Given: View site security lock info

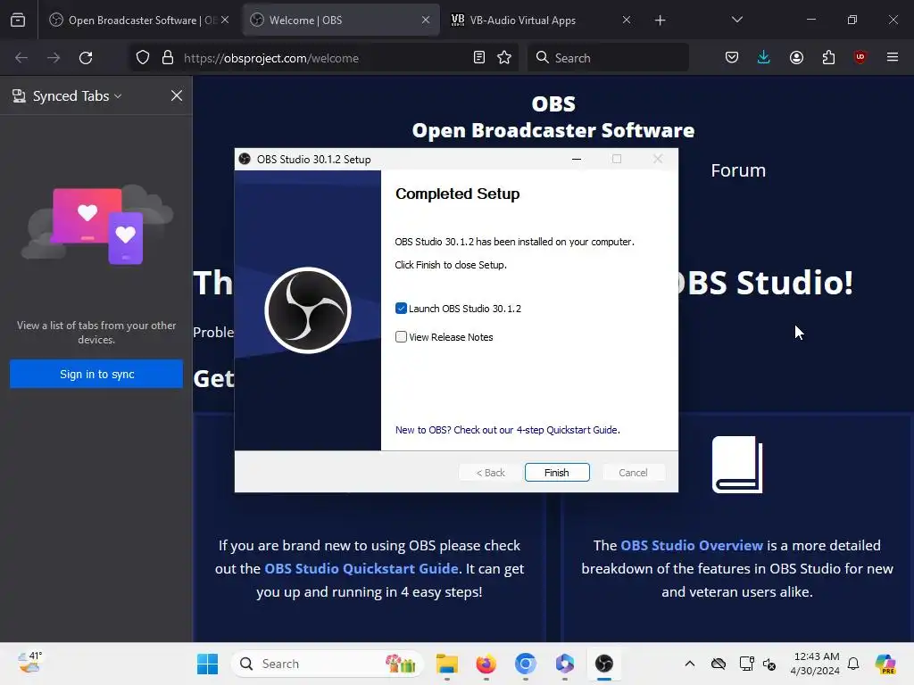Looking at the screenshot, I should tap(168, 58).
